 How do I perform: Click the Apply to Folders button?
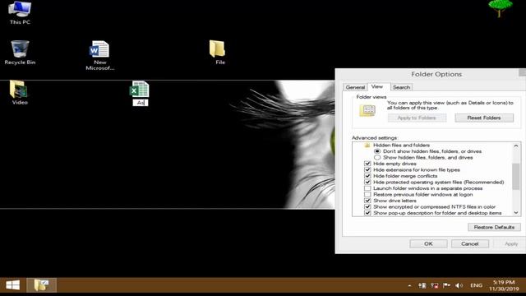417,118
